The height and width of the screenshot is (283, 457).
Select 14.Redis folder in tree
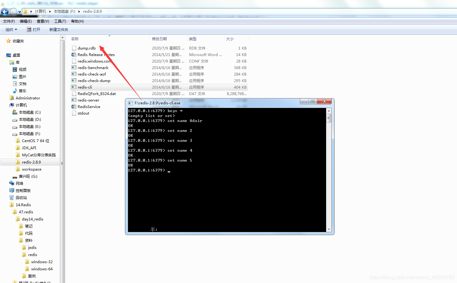click(23, 205)
